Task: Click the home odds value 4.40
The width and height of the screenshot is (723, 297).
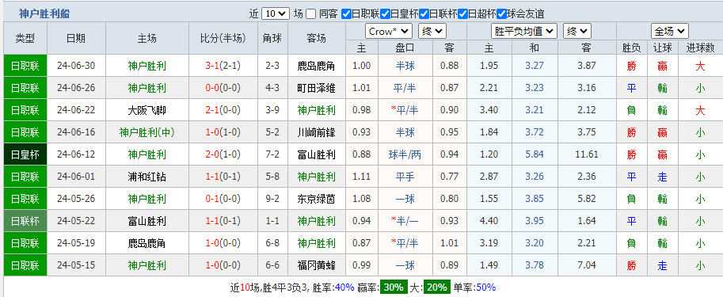Action: point(489,221)
